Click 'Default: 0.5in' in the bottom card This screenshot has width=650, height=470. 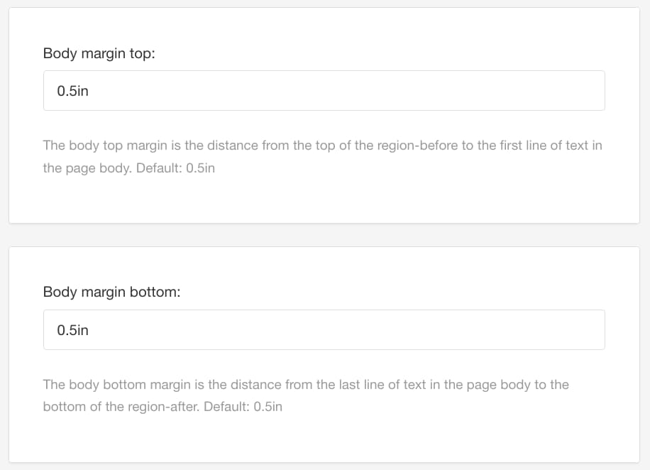(243, 407)
